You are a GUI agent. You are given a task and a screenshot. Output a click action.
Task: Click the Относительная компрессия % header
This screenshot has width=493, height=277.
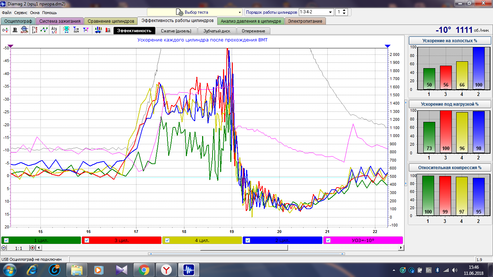click(450, 168)
